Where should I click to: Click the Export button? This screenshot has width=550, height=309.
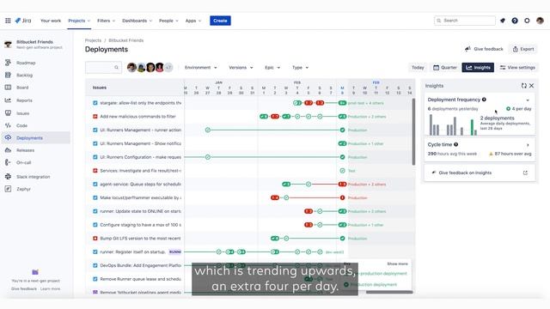523,49
